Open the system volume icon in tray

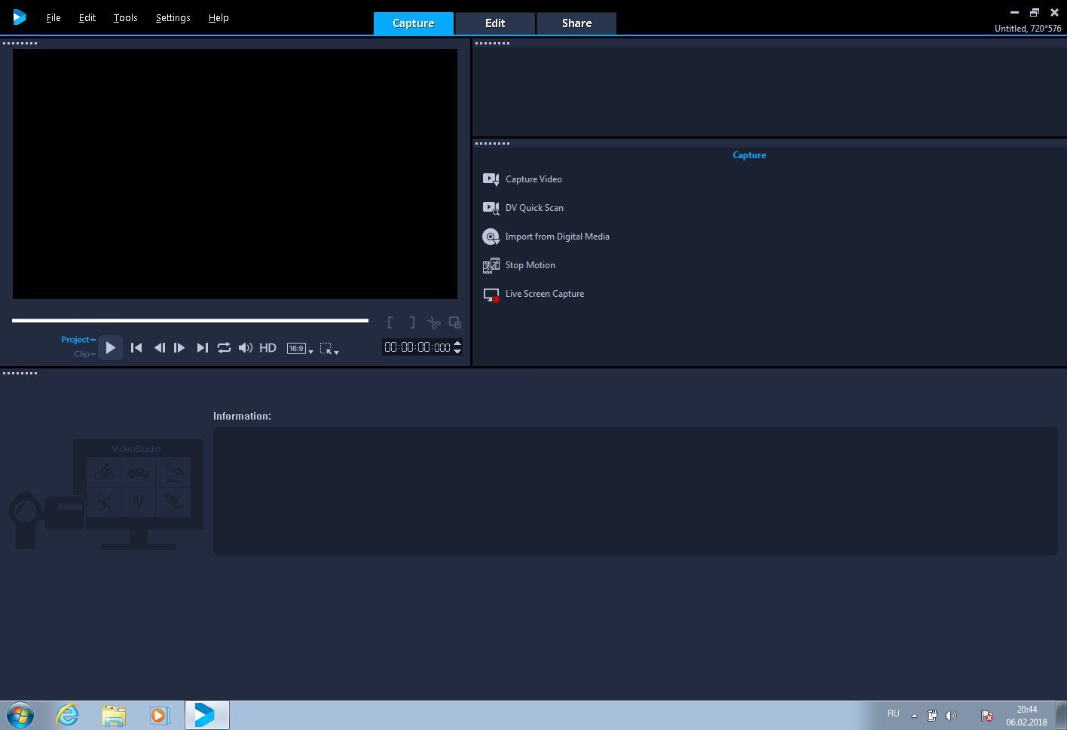pos(951,716)
